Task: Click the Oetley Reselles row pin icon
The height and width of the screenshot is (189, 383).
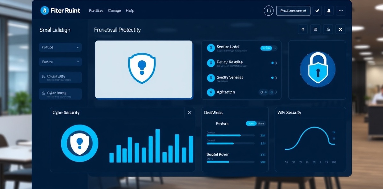Action: coord(211,63)
